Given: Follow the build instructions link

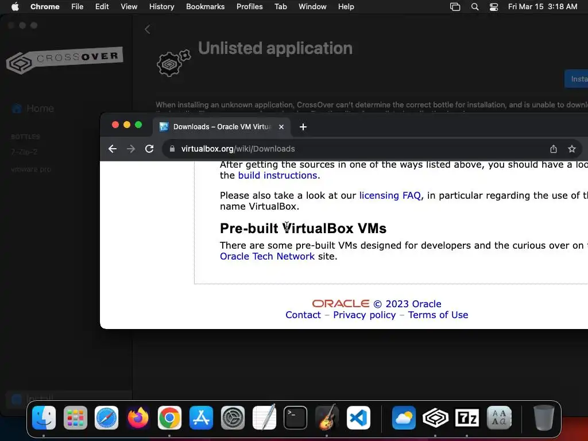Looking at the screenshot, I should point(277,175).
